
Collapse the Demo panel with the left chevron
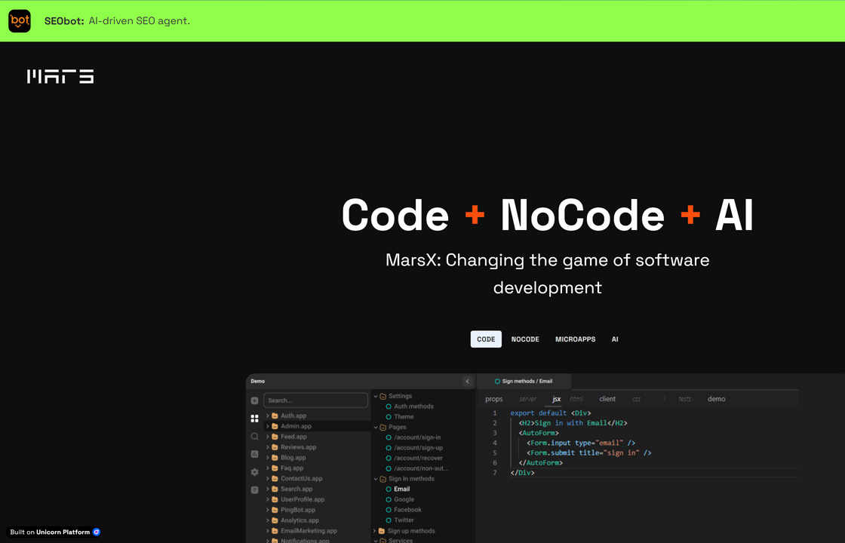(467, 382)
